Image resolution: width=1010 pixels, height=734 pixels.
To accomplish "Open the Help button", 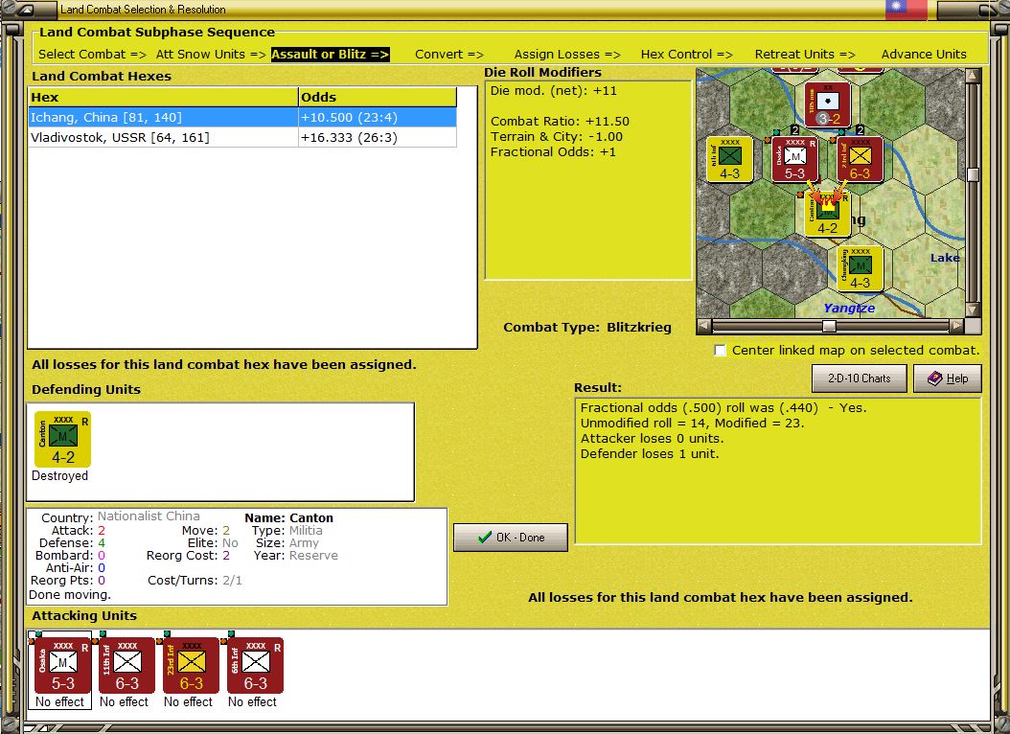I will click(948, 378).
